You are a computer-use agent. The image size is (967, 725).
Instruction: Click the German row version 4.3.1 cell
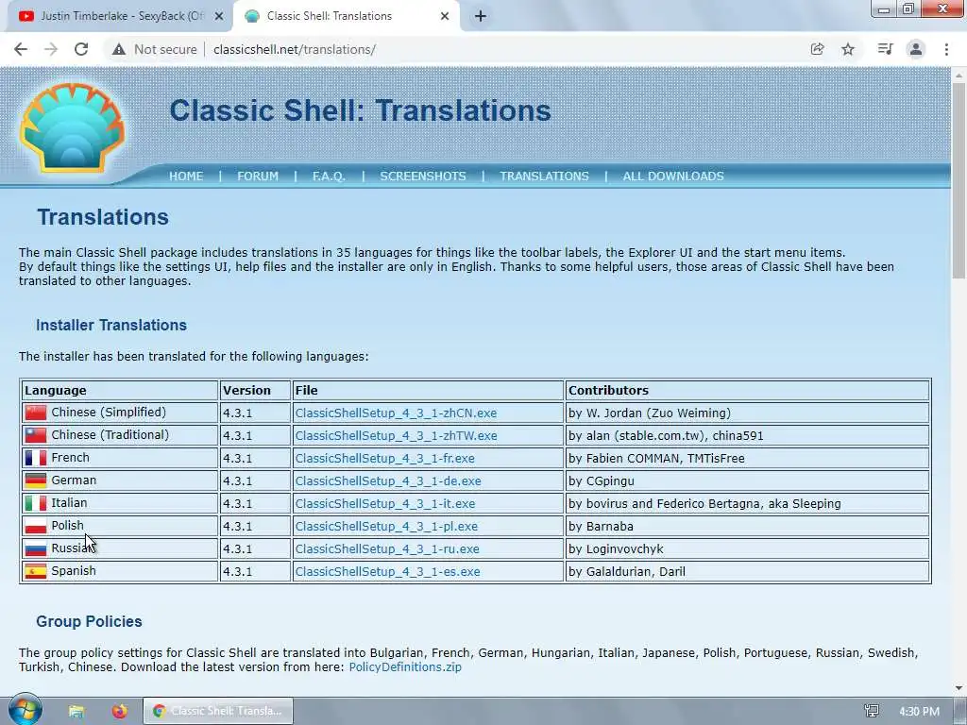(x=255, y=481)
